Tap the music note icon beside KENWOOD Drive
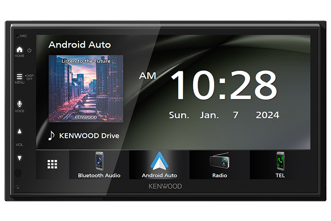Viewport: 331px width, 221px height. [x=51, y=136]
